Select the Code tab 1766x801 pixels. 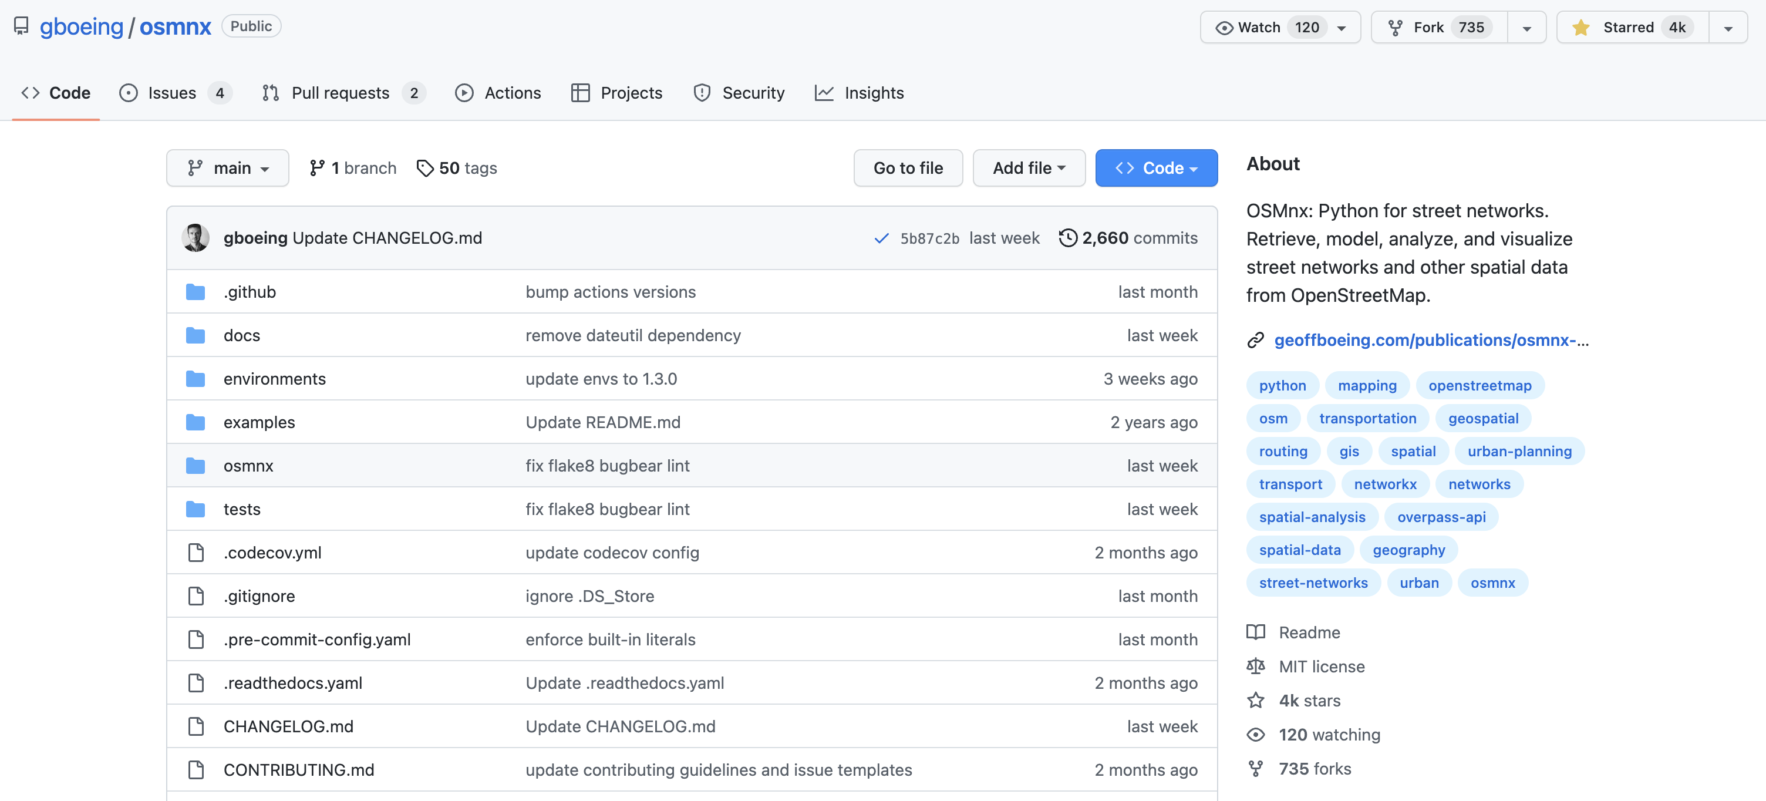[56, 93]
